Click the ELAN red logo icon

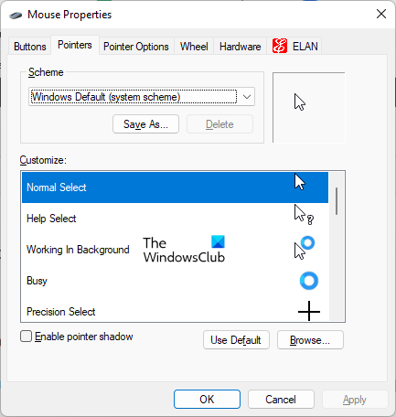tap(280, 46)
